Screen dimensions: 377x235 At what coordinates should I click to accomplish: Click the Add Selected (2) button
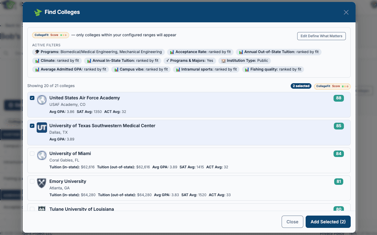328,222
